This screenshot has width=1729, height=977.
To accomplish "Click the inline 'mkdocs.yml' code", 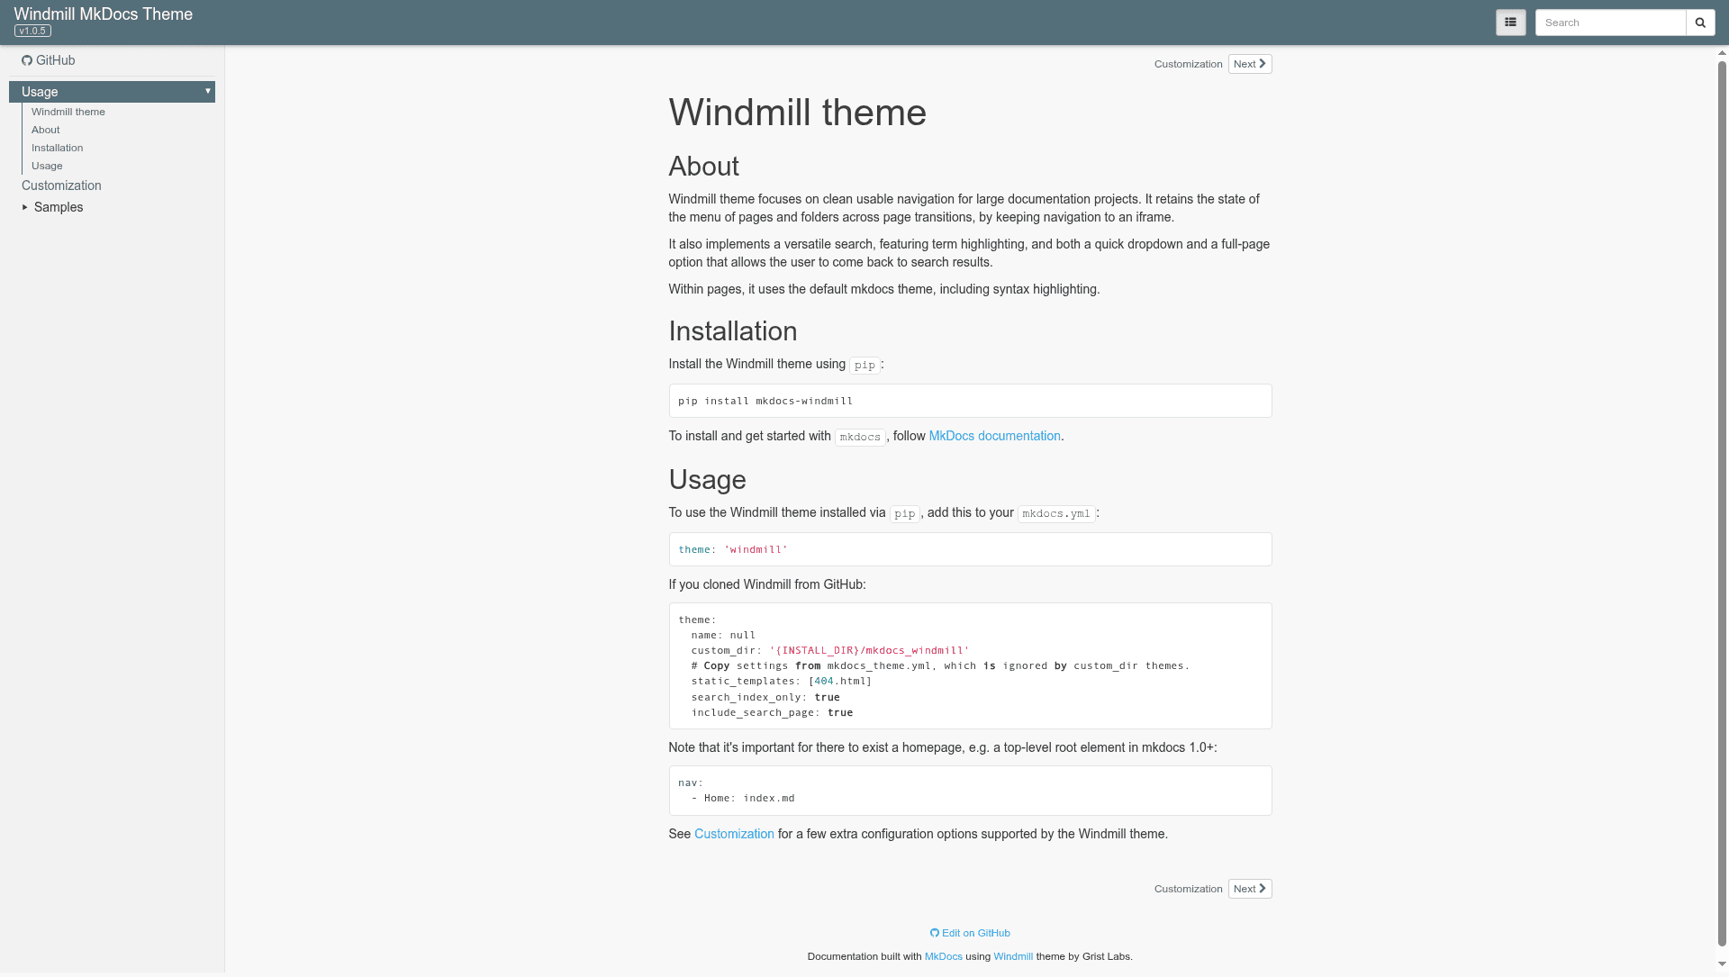I will click(x=1056, y=513).
